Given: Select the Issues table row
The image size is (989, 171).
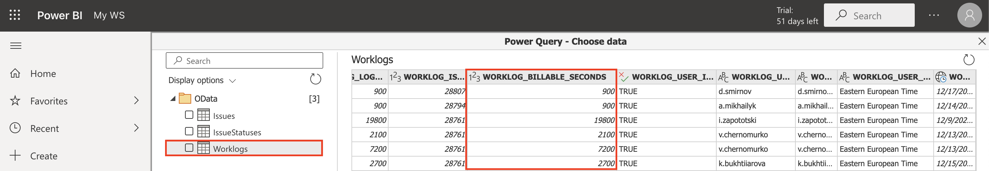Looking at the screenshot, I should click(x=244, y=115).
